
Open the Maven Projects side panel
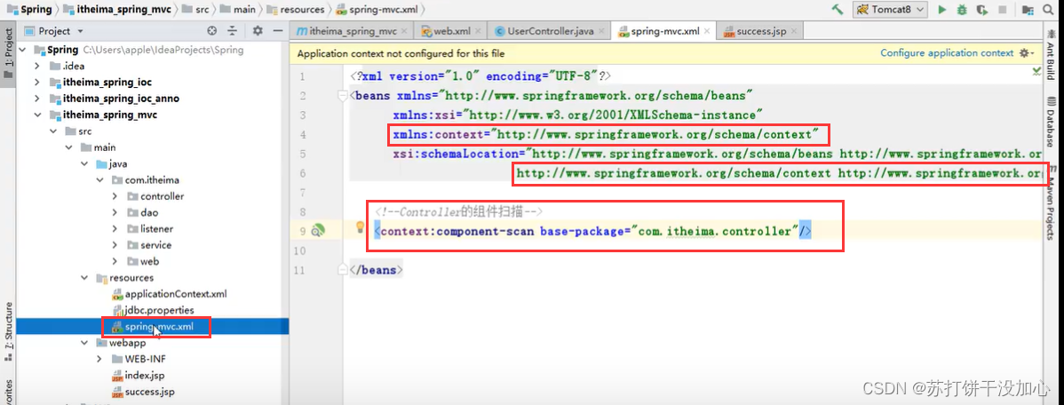tap(1051, 203)
